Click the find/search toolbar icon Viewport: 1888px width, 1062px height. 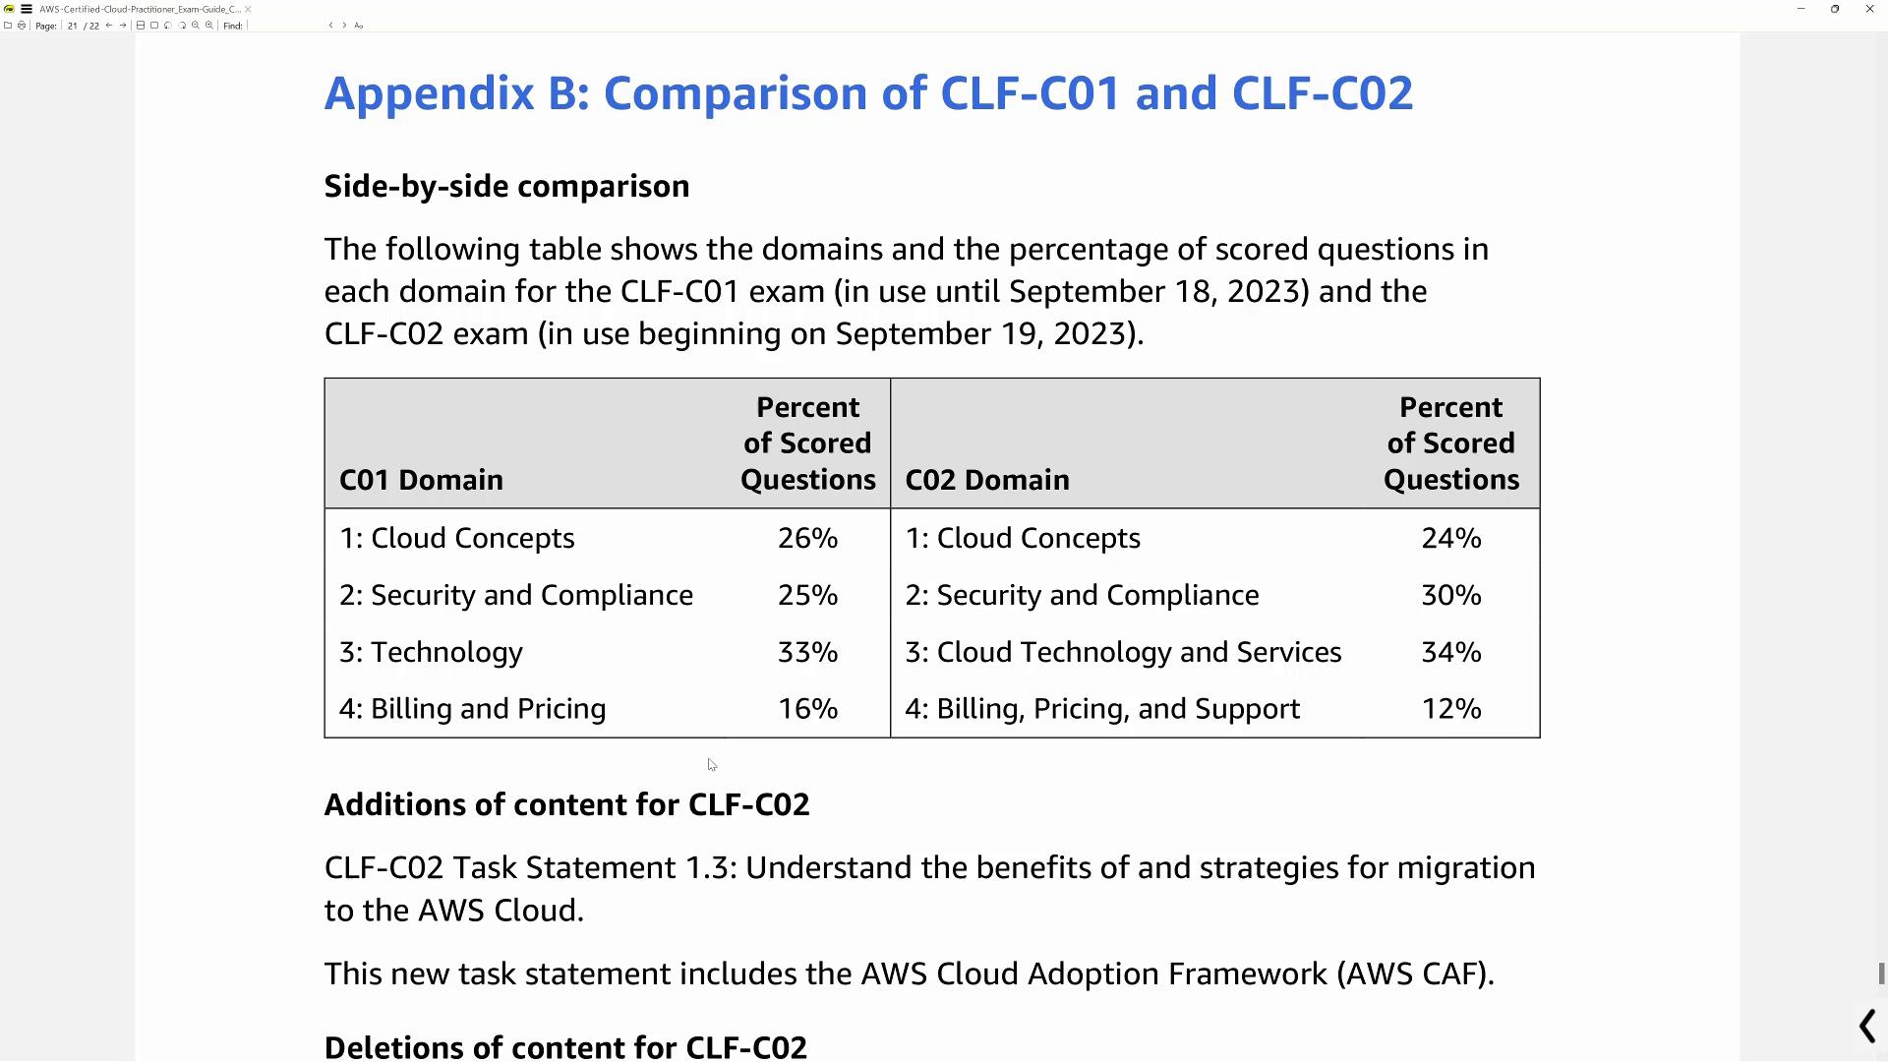(233, 26)
